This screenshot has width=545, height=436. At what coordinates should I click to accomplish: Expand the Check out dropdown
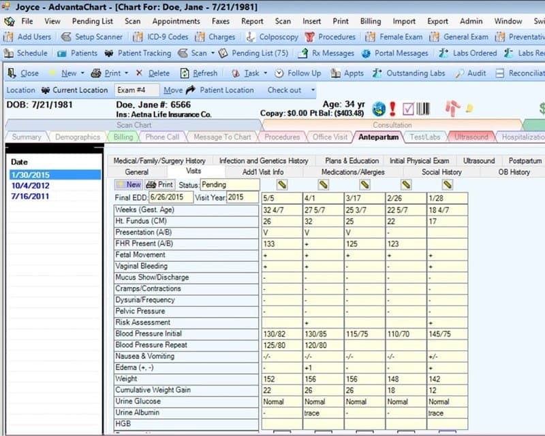(313, 90)
